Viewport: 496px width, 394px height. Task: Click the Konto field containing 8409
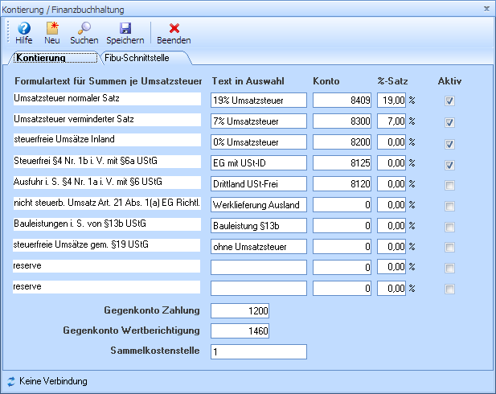tap(342, 101)
